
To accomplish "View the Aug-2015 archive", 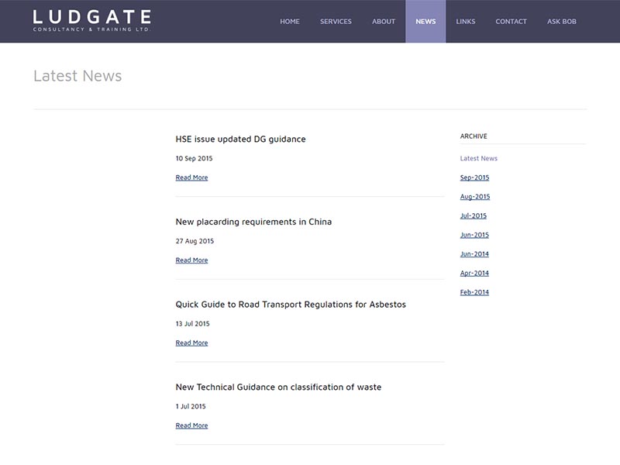I will (475, 197).
